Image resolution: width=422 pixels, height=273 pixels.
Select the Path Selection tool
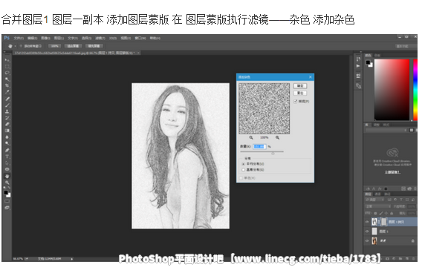coord(7,162)
